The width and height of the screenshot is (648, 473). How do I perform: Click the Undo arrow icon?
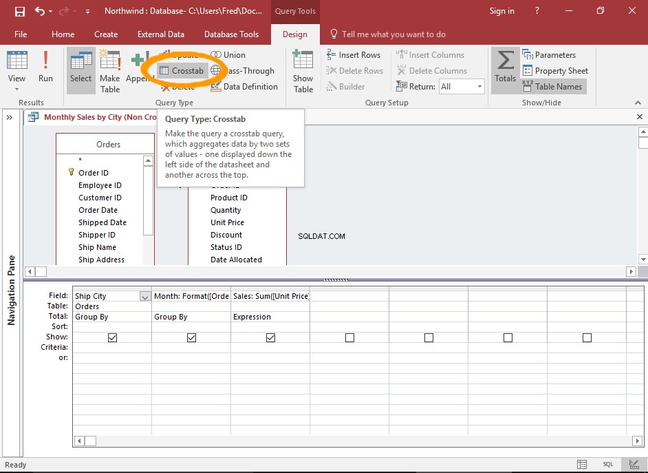40,11
